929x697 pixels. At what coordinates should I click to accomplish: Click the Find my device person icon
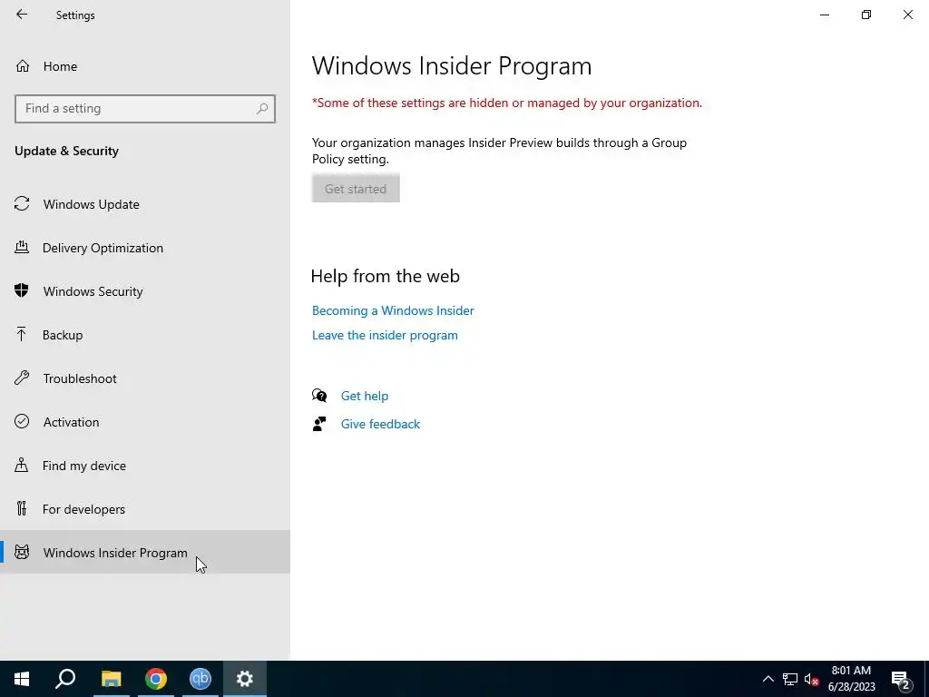(x=22, y=465)
